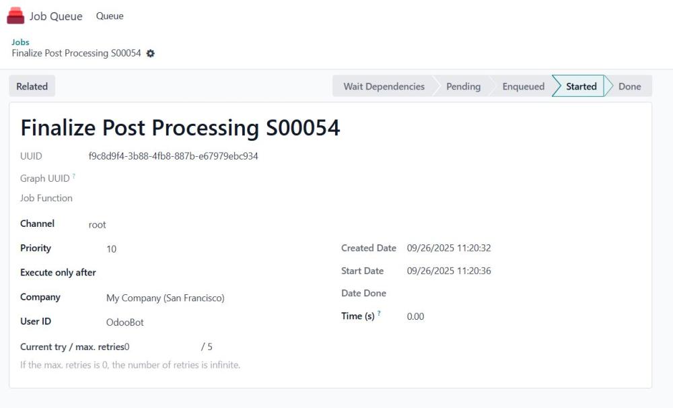Click the Graph UUID help question mark
This screenshot has width=673, height=408.
coord(74,176)
